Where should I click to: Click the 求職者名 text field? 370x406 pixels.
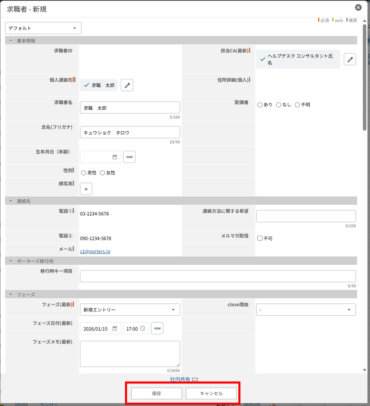click(130, 108)
